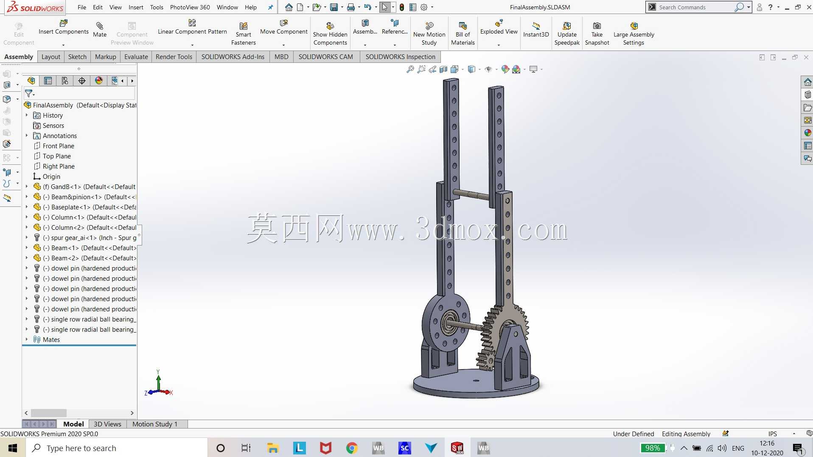Open the DimXpertManager tab icon
This screenshot has height=457, width=813.
pos(82,81)
